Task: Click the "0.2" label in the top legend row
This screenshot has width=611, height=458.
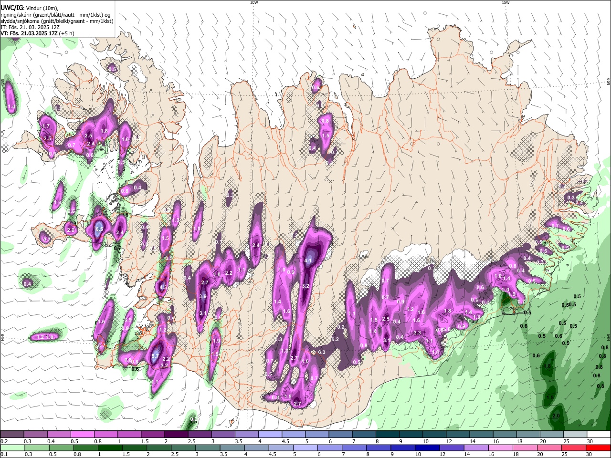Action: point(3,441)
